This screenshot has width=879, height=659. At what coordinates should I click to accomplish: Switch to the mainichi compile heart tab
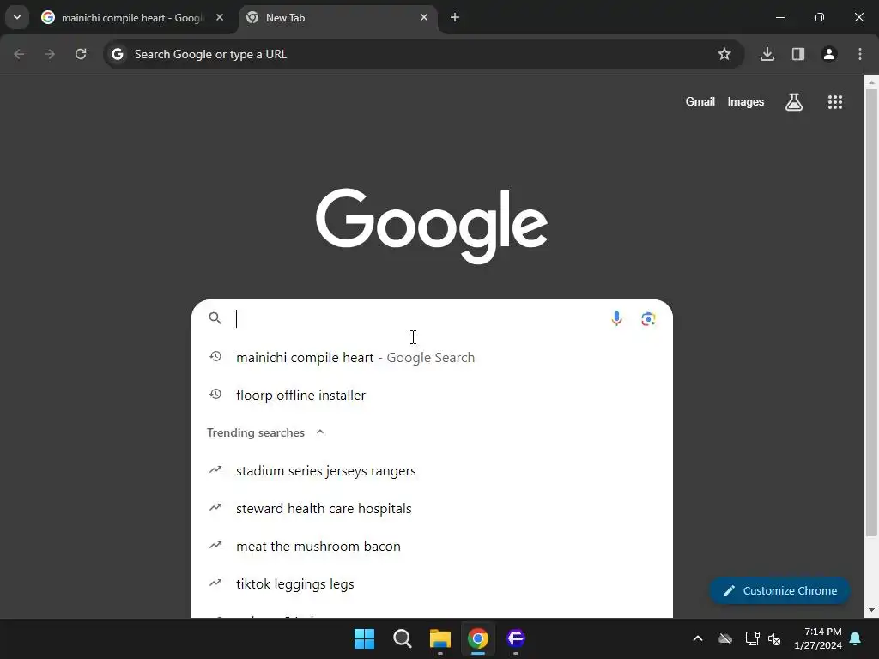pos(133,18)
